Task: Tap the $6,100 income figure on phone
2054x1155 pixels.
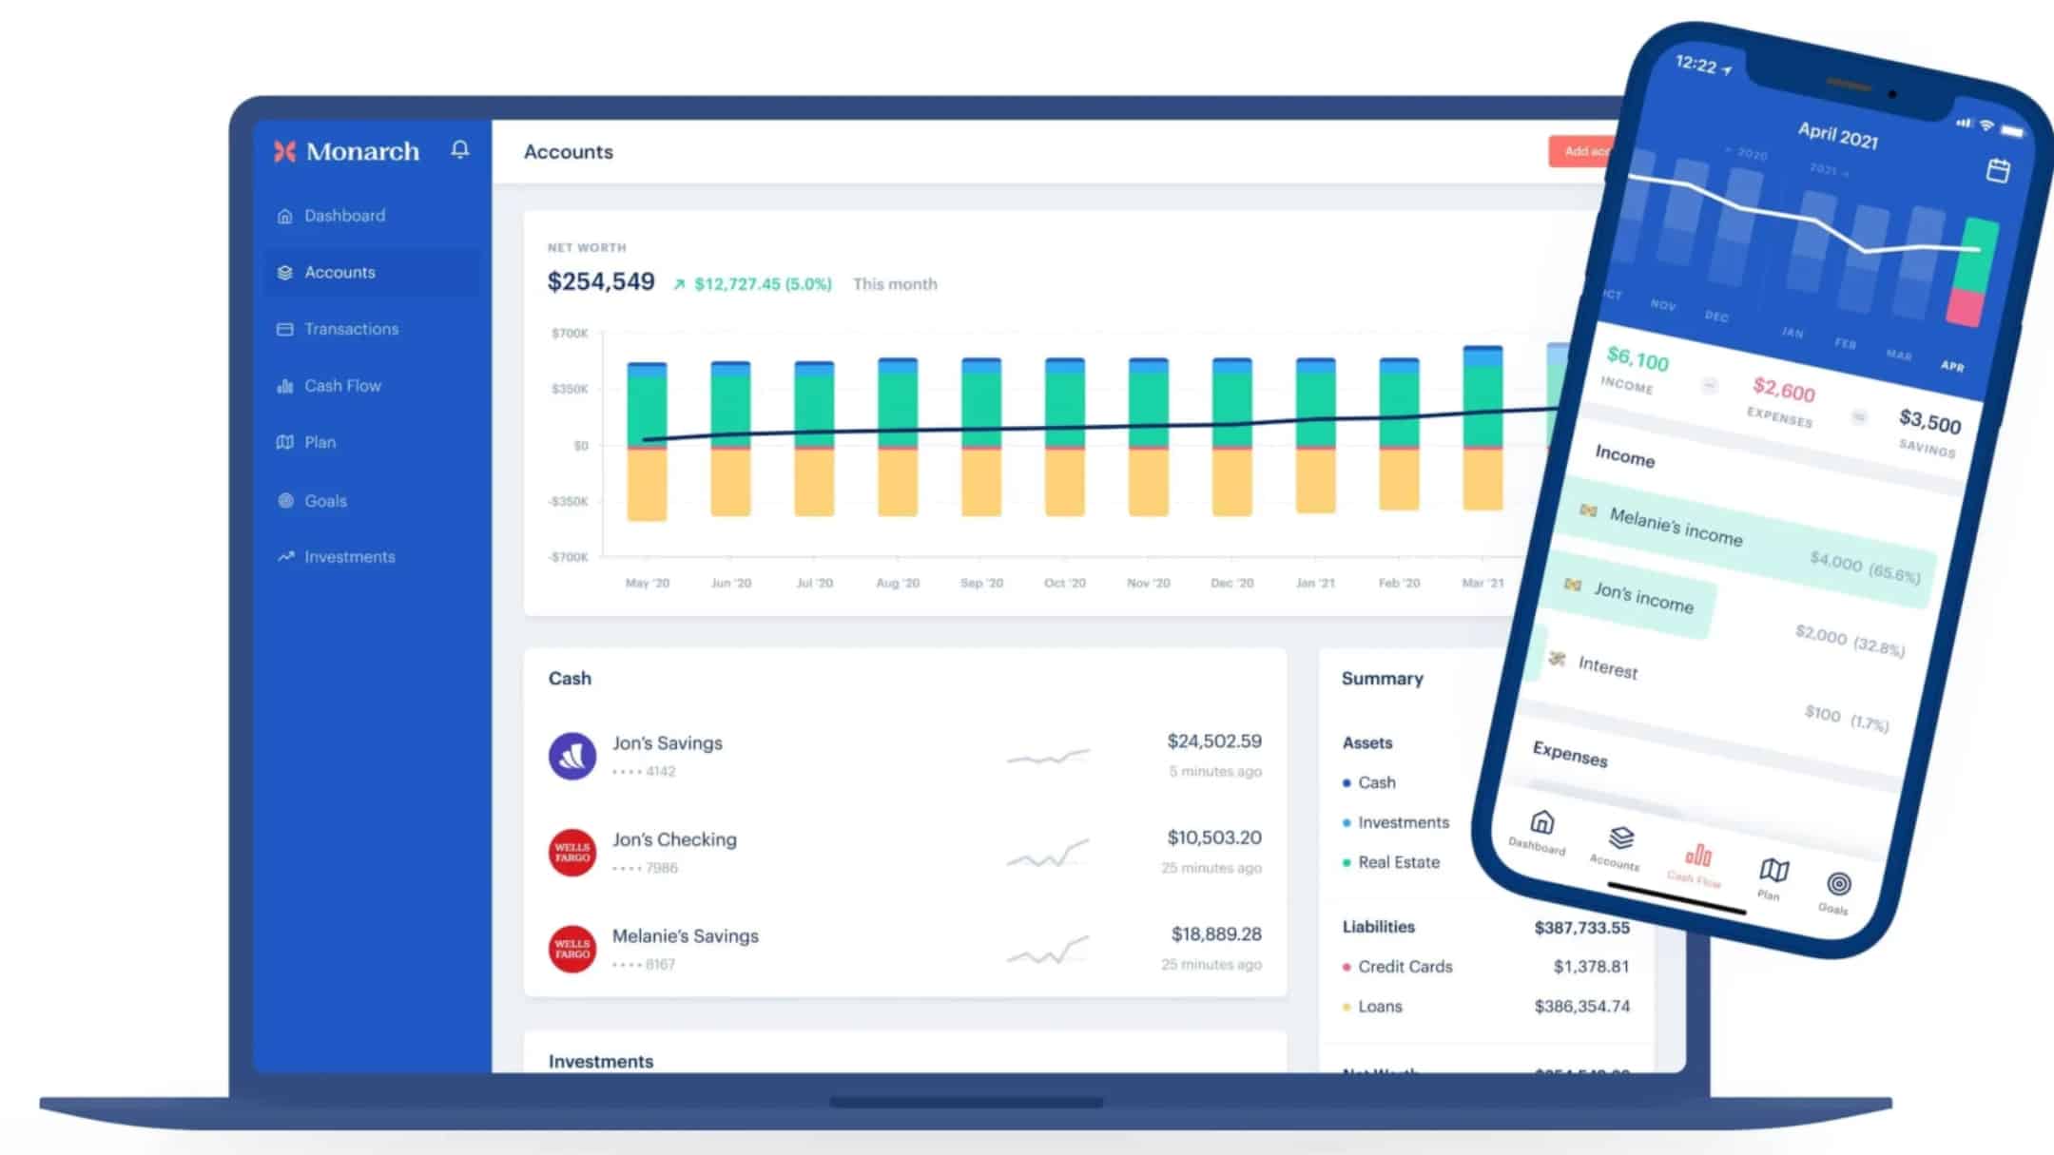Action: click(1637, 359)
